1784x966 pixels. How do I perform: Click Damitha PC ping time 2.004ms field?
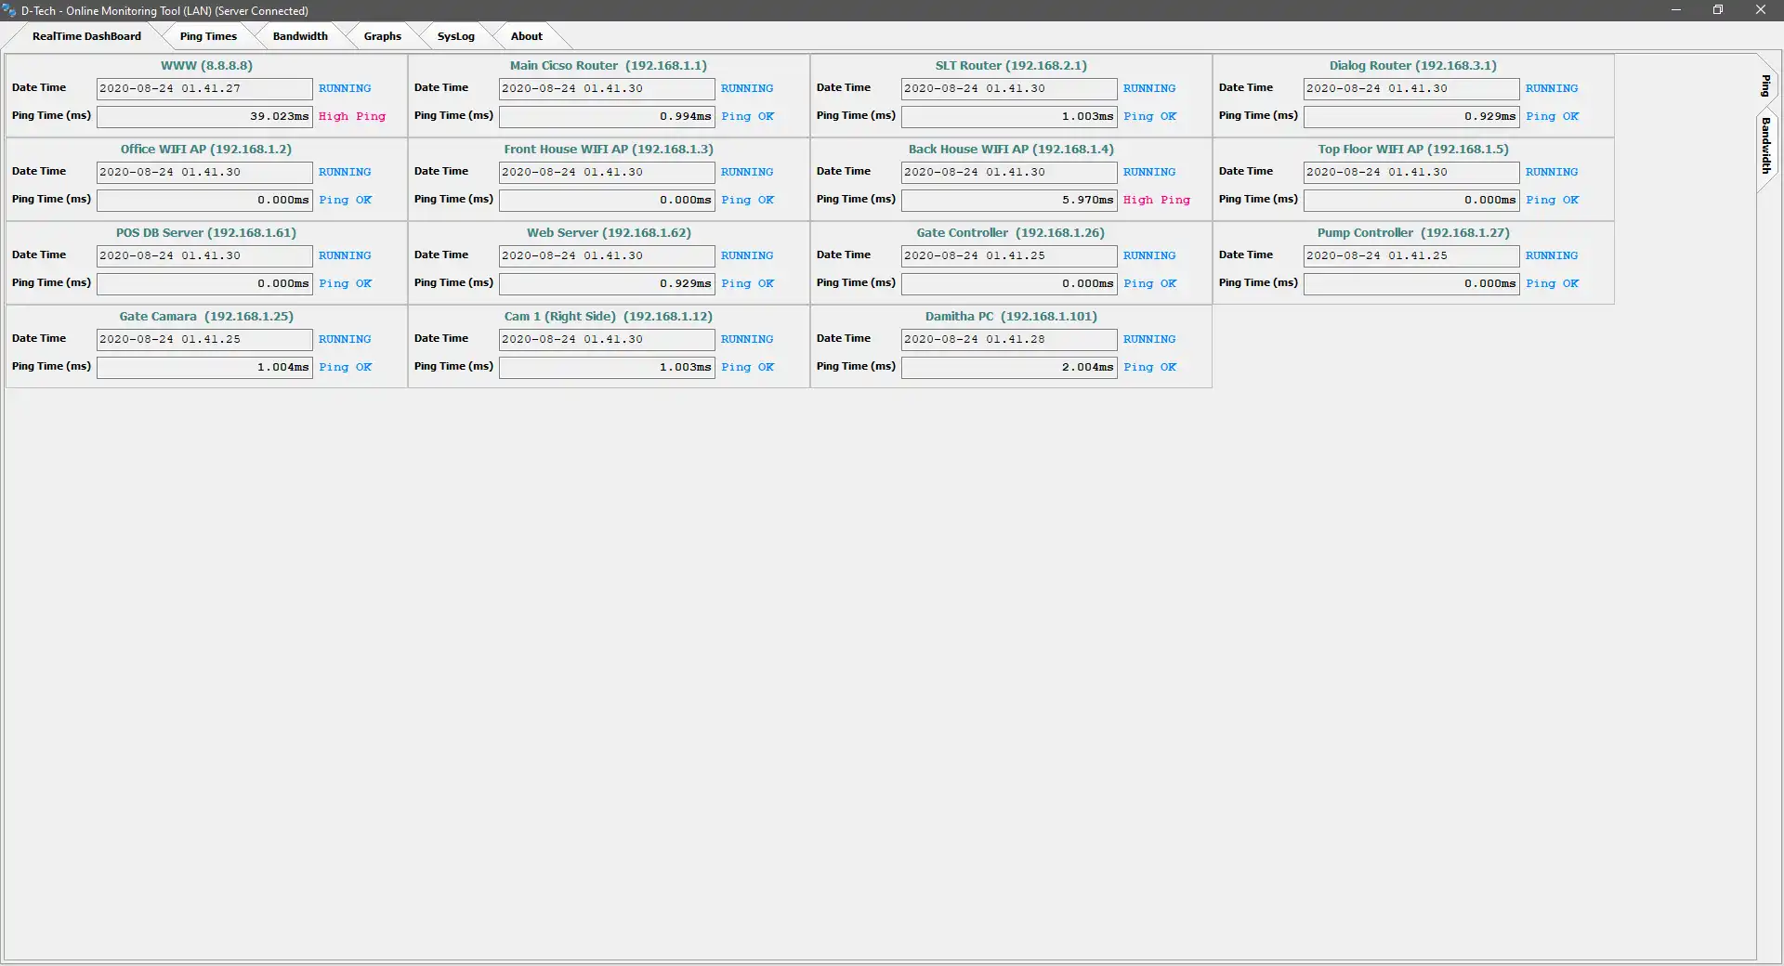pyautogui.click(x=1009, y=368)
